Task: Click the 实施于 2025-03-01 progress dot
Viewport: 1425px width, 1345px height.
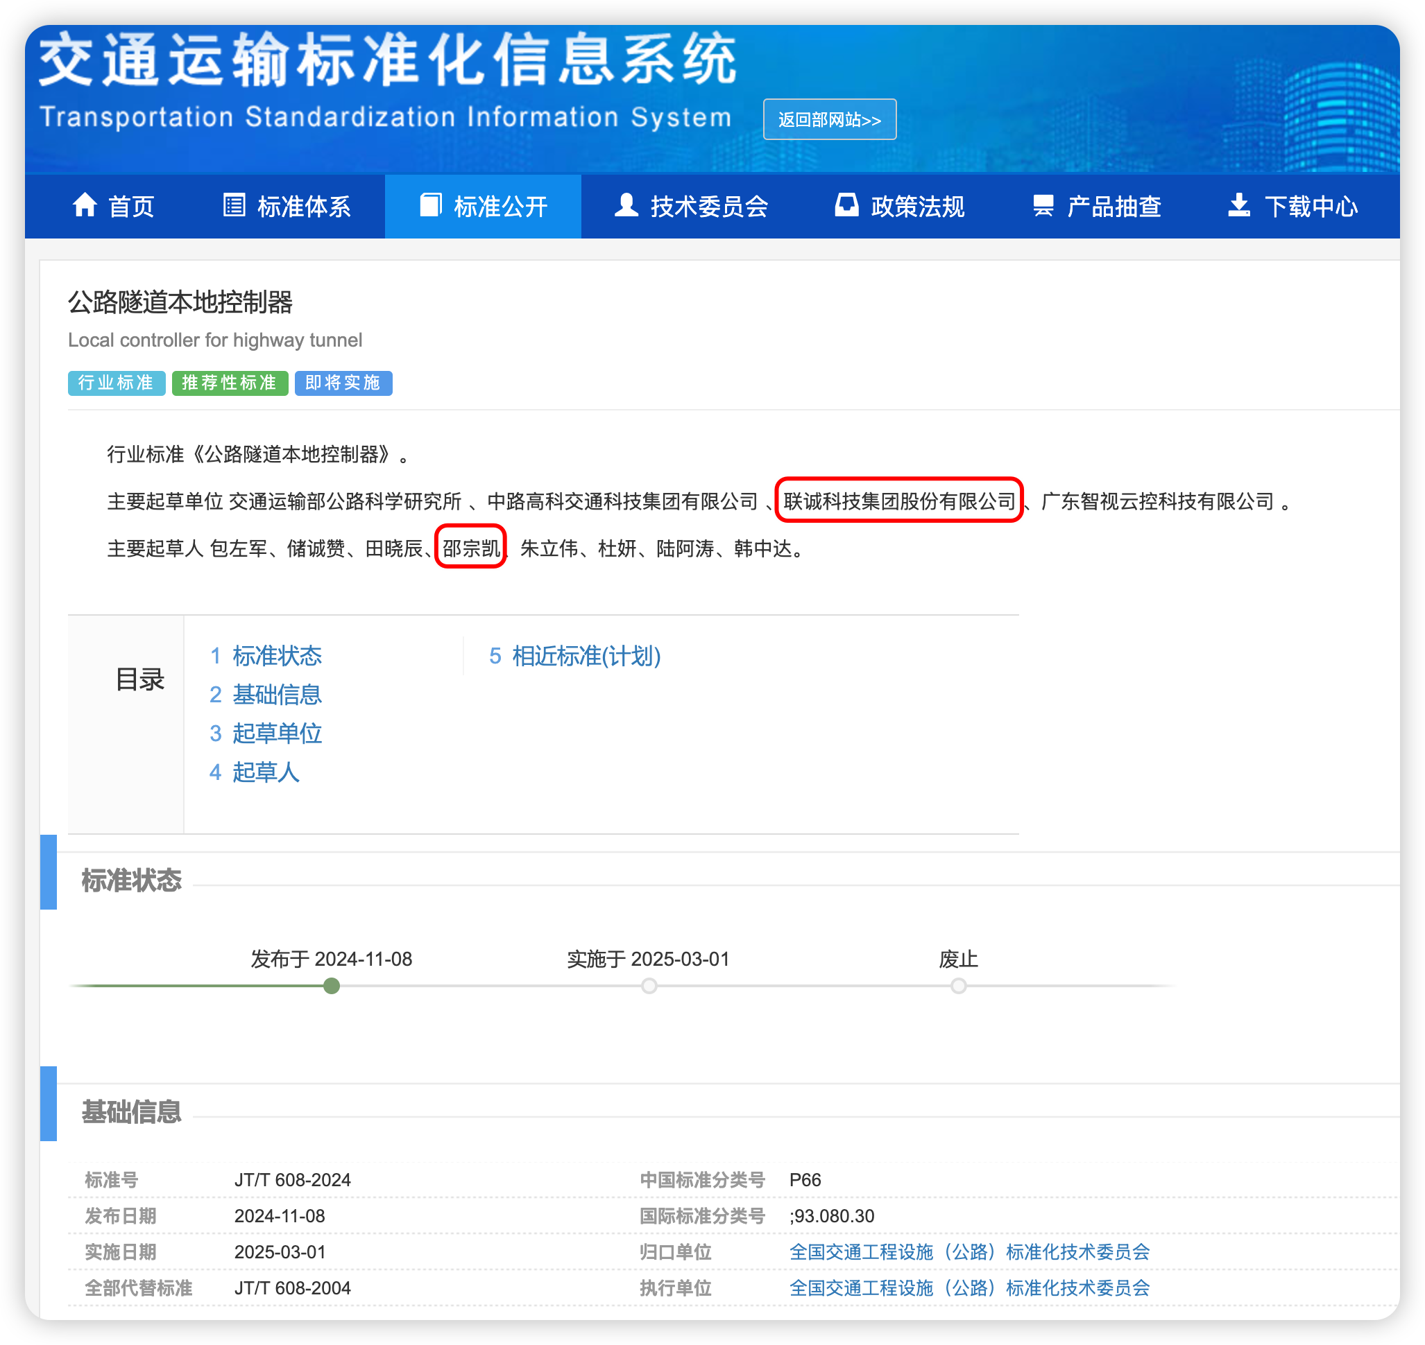Action: 649,987
